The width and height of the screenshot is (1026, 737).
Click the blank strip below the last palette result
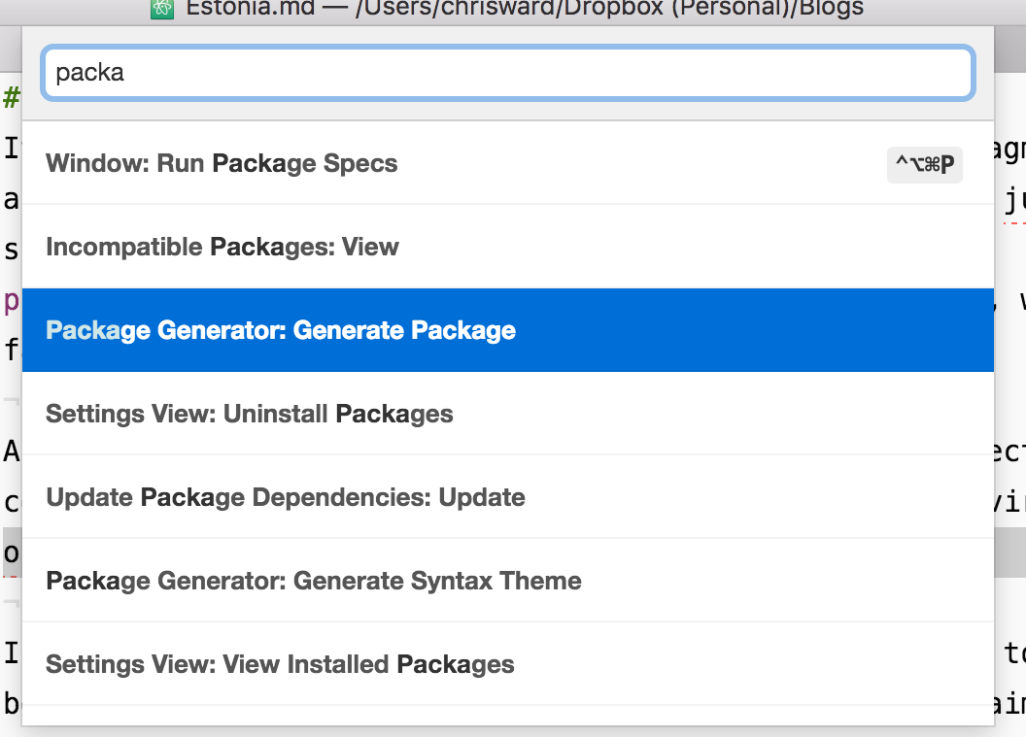tap(507, 716)
